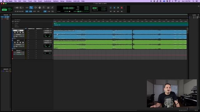
Task: Click the red Record transport button
Action: [122, 8]
